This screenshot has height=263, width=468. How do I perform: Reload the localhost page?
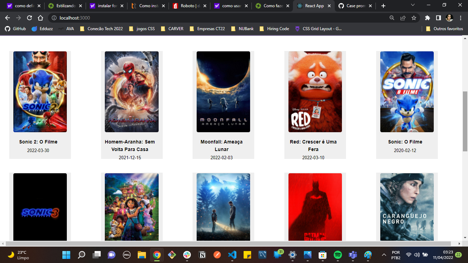(x=29, y=18)
